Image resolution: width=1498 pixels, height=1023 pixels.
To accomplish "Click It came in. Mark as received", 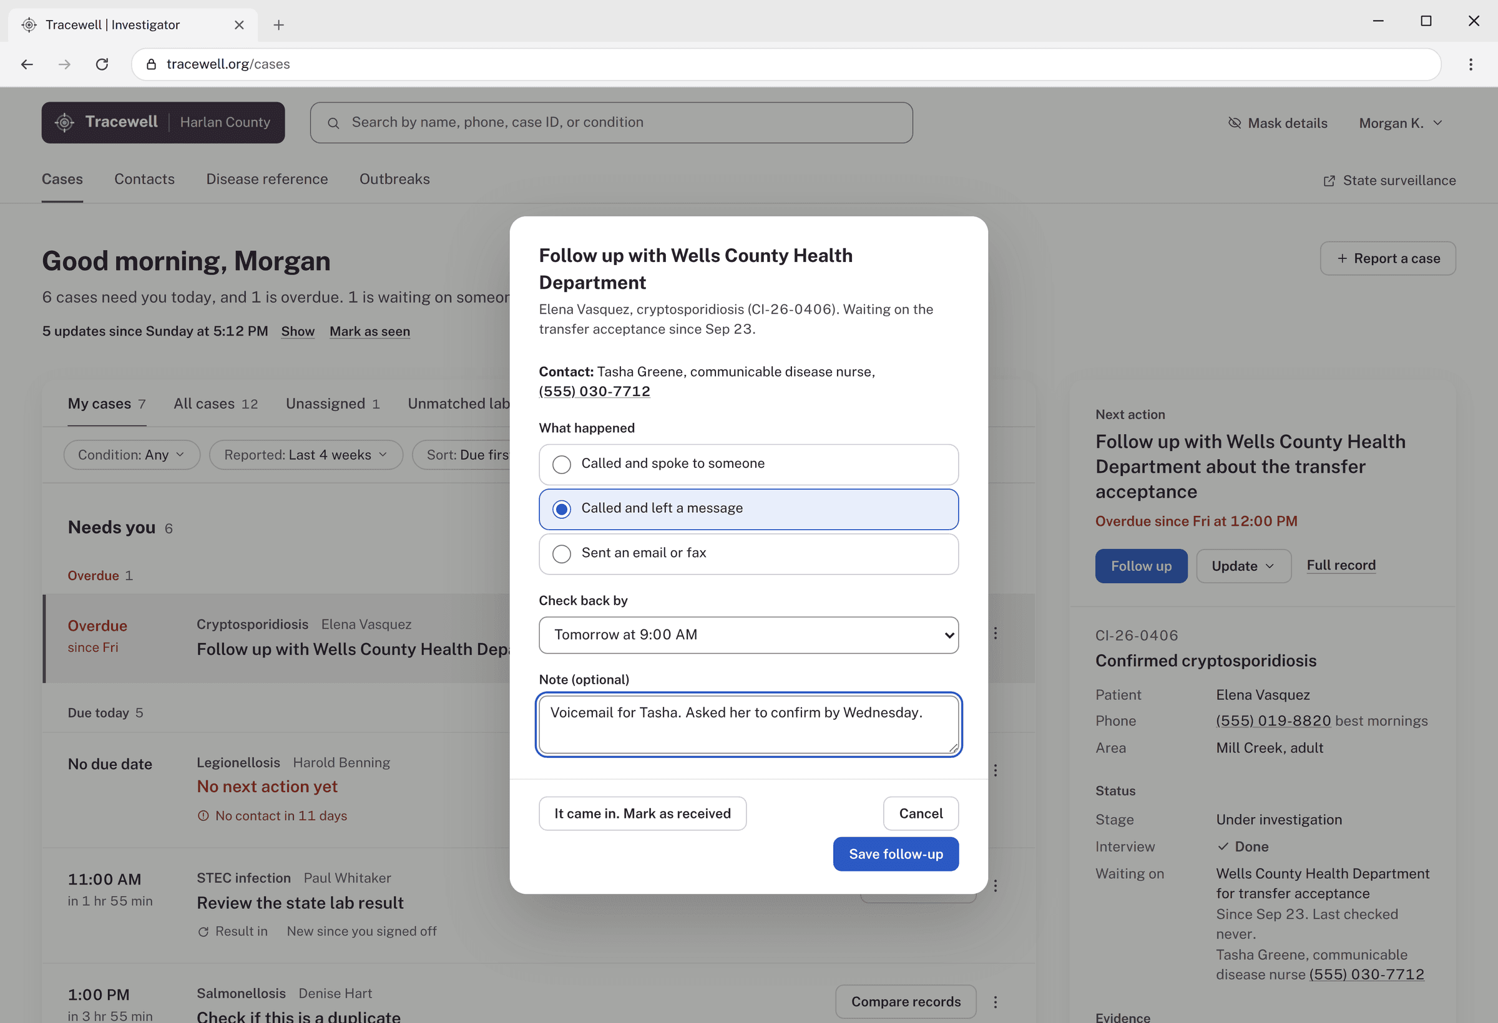I will [x=643, y=813].
